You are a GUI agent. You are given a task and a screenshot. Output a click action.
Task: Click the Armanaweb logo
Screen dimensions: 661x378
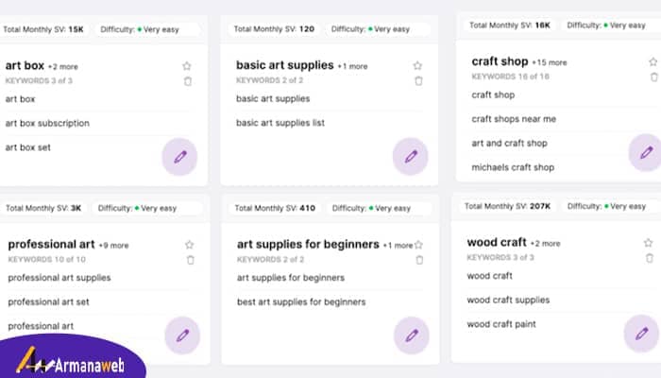(71, 362)
